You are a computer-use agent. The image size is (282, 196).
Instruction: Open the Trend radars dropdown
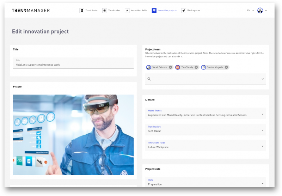click(206, 129)
